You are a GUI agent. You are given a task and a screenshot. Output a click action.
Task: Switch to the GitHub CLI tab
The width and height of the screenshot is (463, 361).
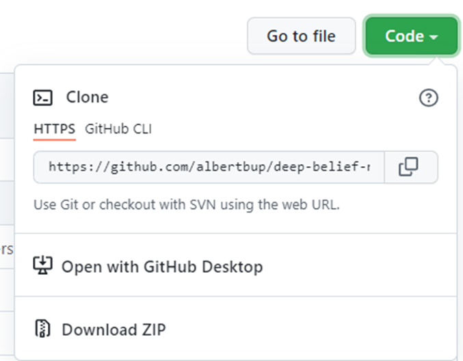tap(118, 129)
